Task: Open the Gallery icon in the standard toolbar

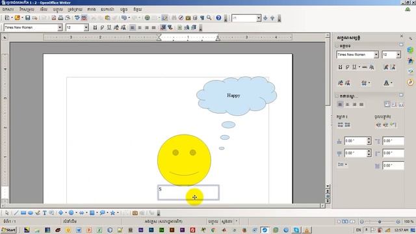Action: 188,18
